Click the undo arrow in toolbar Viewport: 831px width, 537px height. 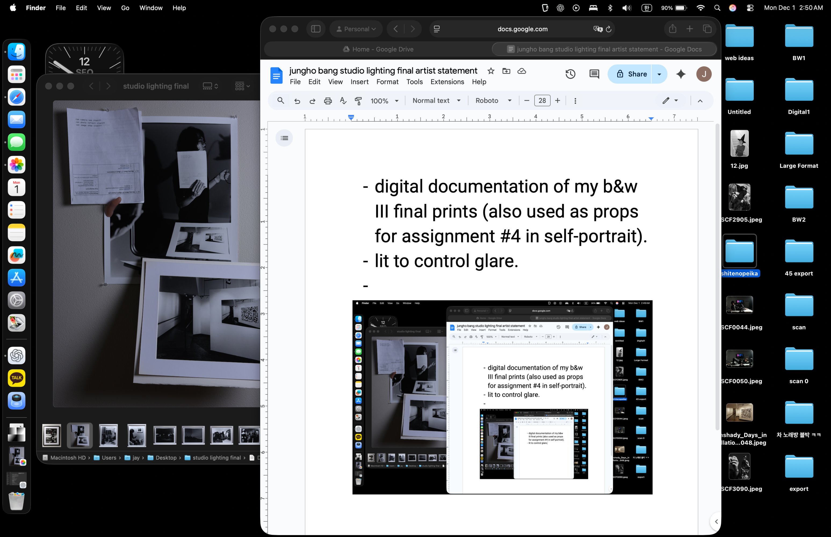[x=297, y=101]
